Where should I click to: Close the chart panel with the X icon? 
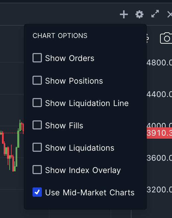[170, 14]
